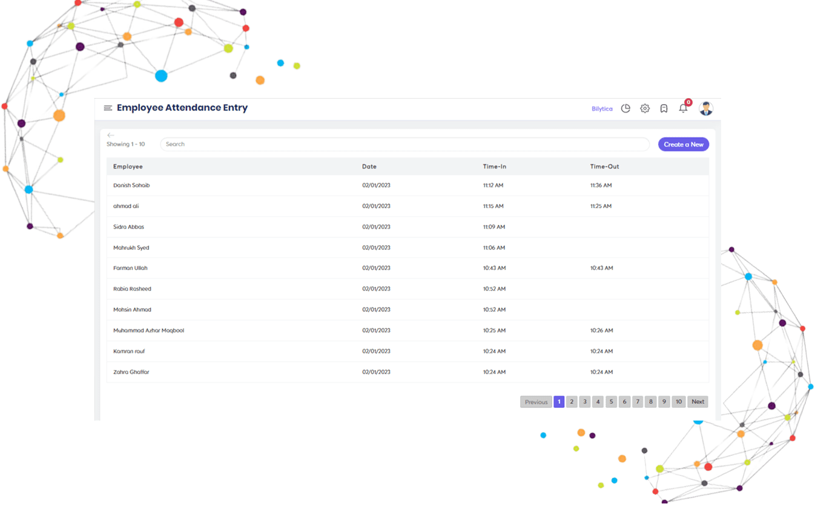Click the Employee column header
Viewport: 815px width, 518px height.
click(x=128, y=166)
